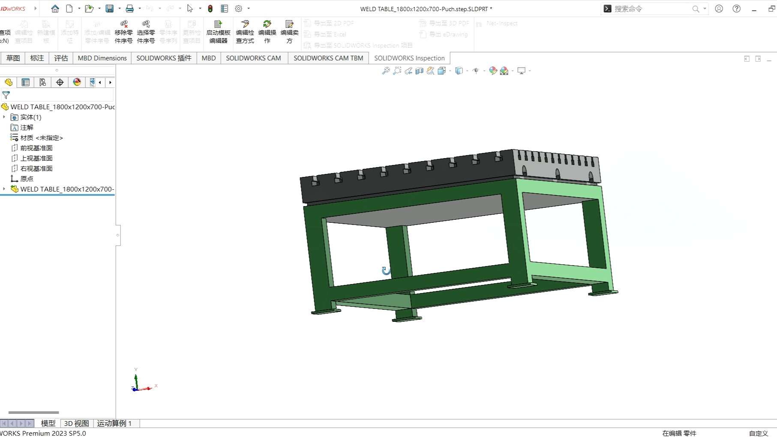The height and width of the screenshot is (437, 777).
Task: Select the 模型 bottom tab
Action: click(x=48, y=423)
